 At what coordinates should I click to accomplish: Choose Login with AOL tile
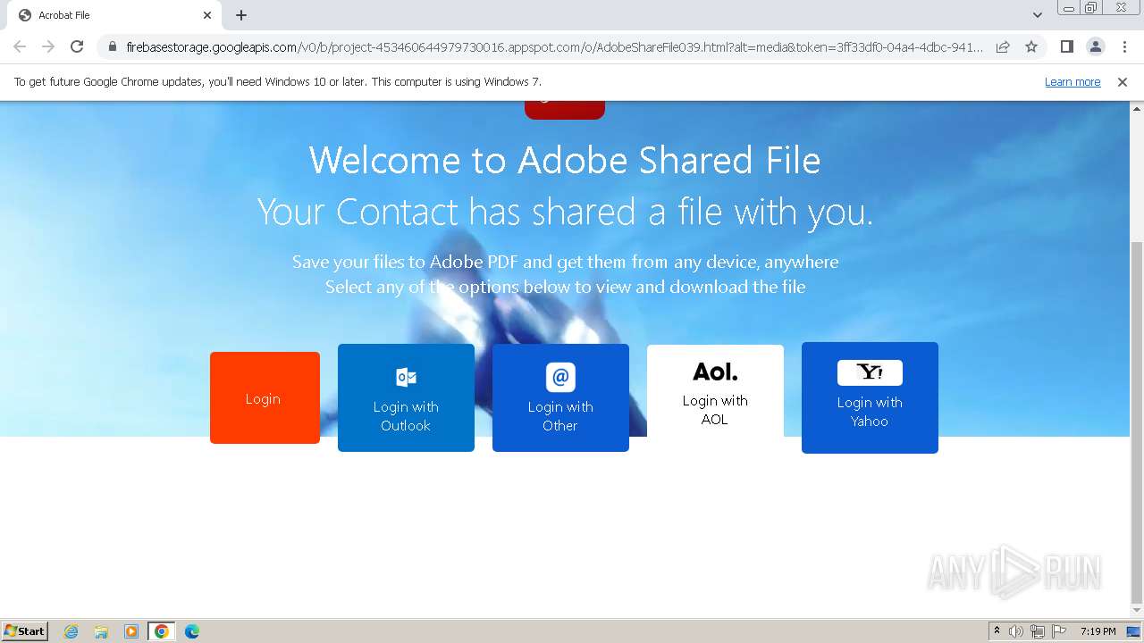click(715, 391)
